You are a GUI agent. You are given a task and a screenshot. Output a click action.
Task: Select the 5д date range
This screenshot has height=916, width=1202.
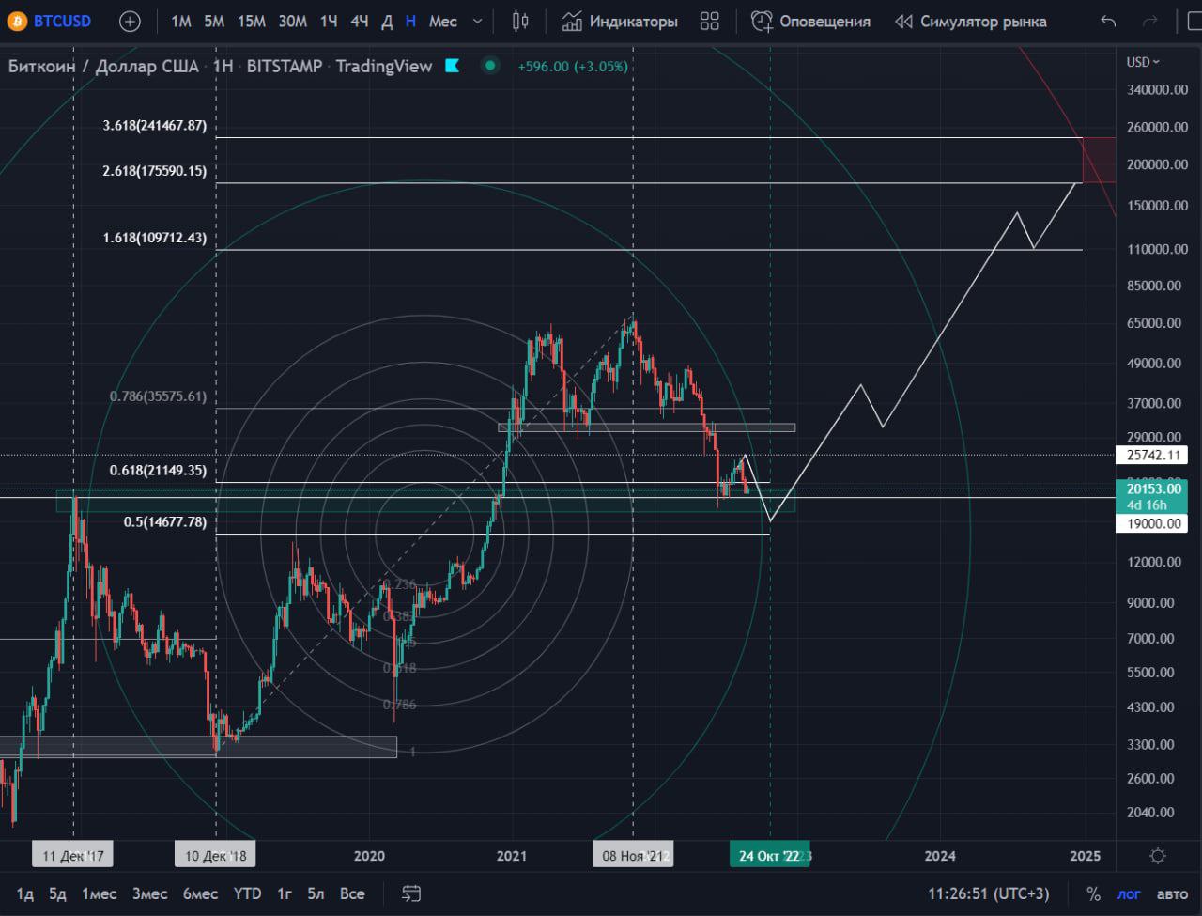[58, 893]
